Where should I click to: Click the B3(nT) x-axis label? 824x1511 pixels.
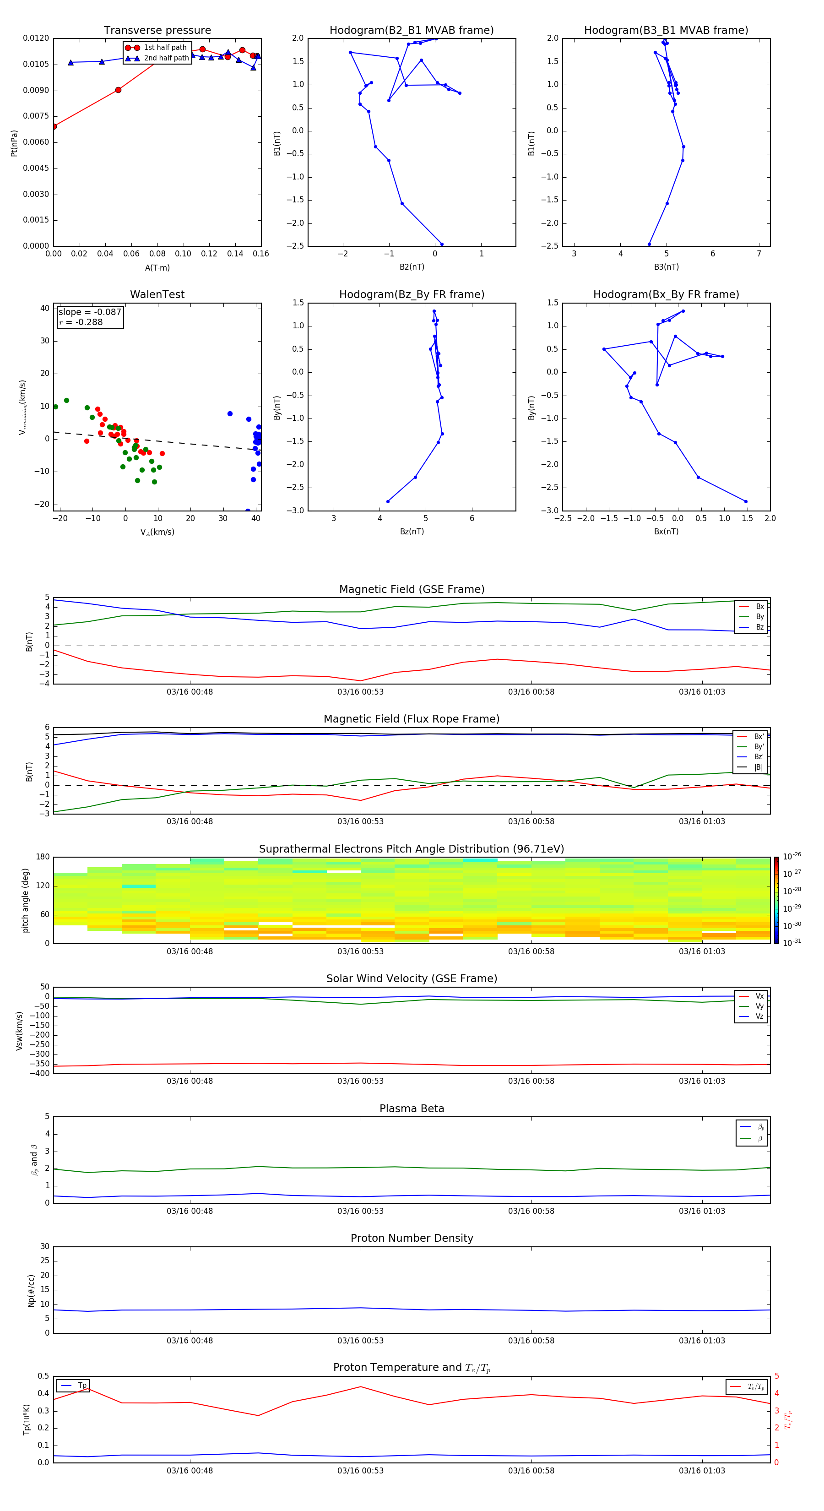click(666, 267)
